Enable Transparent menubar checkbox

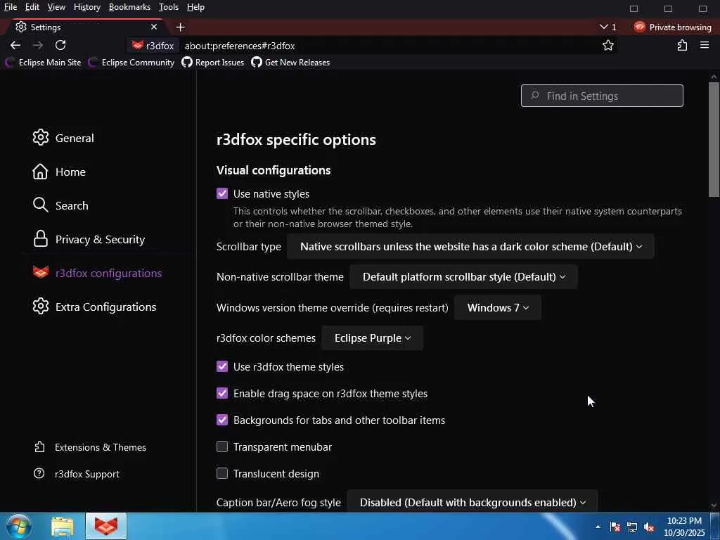point(222,446)
